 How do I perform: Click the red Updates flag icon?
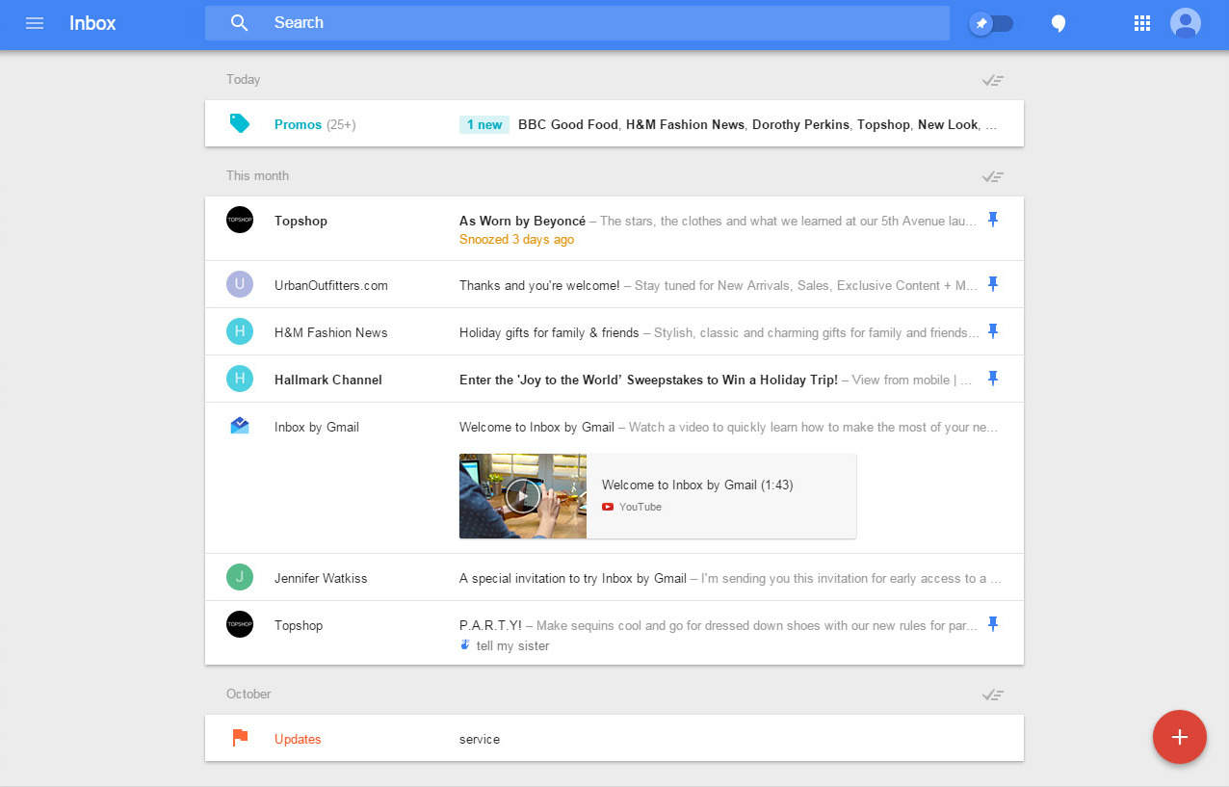click(x=240, y=737)
